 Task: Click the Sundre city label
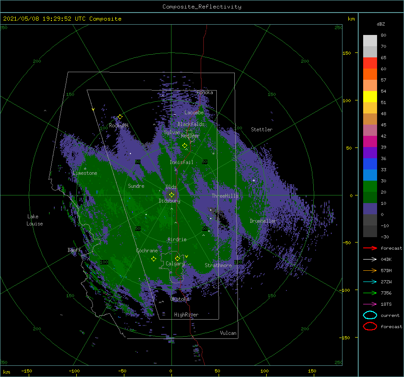(136, 186)
